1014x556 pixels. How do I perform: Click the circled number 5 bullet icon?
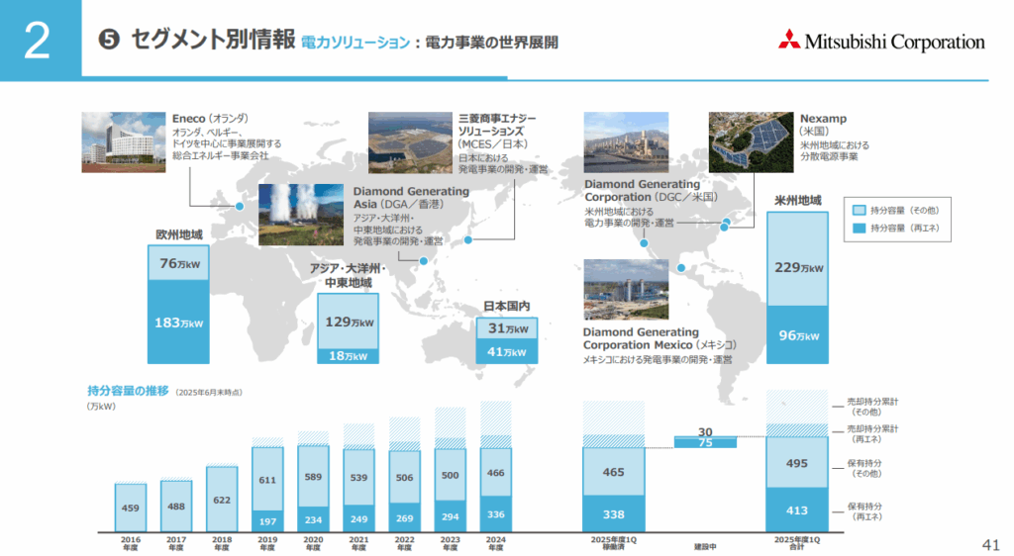click(x=109, y=40)
